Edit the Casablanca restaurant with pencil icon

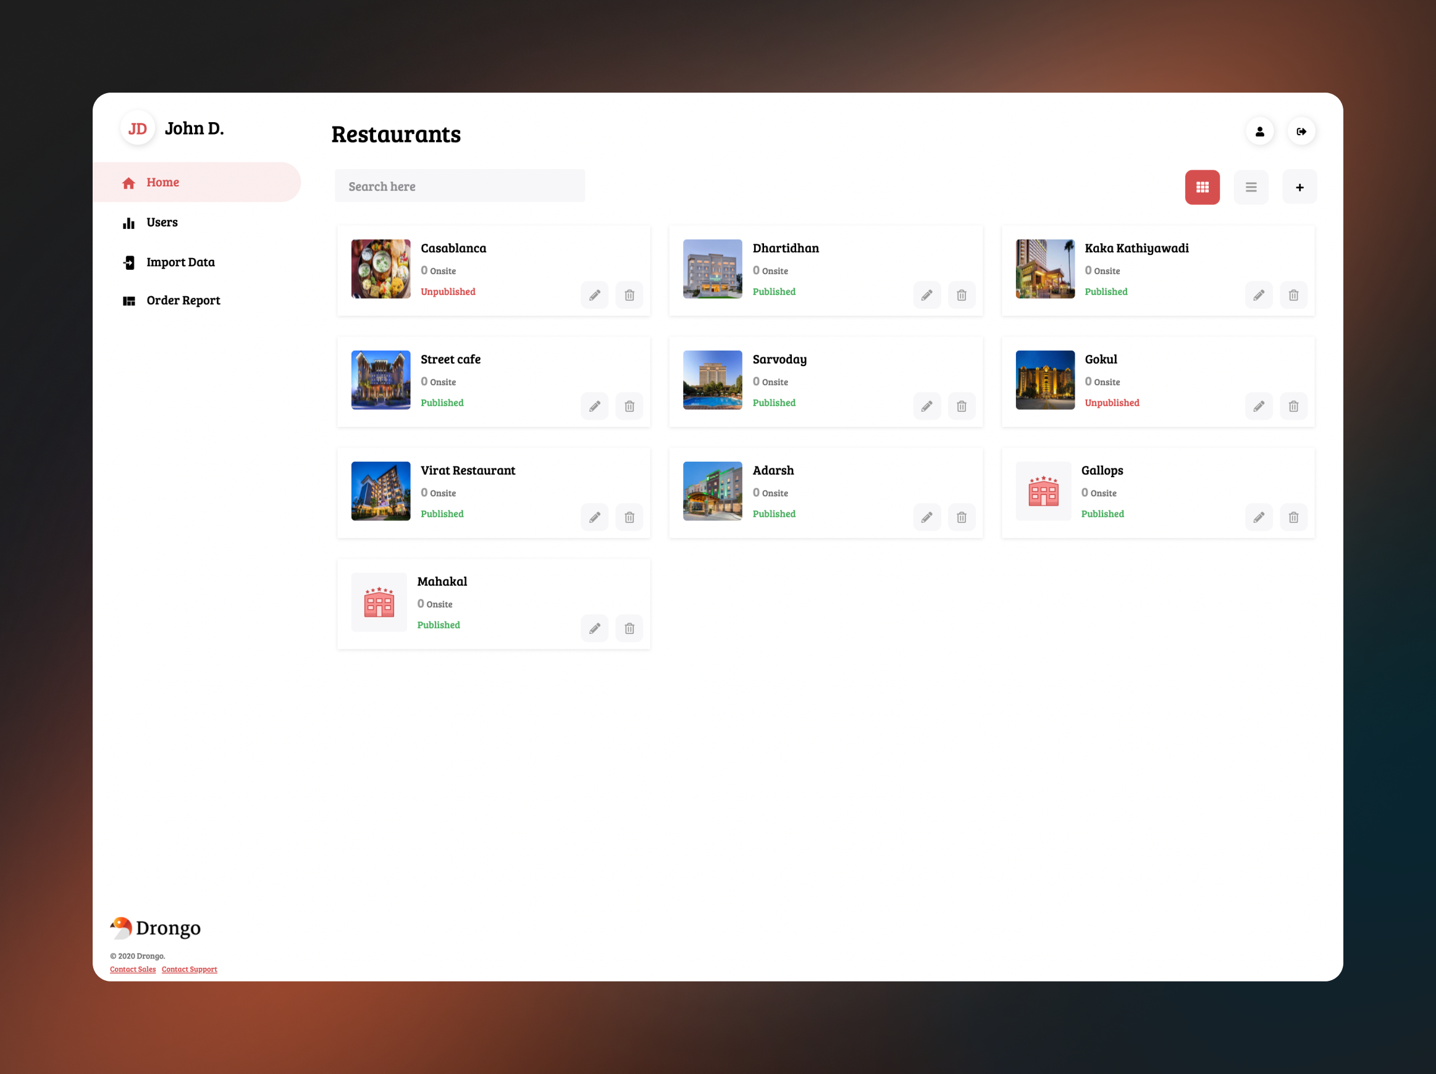click(x=594, y=295)
